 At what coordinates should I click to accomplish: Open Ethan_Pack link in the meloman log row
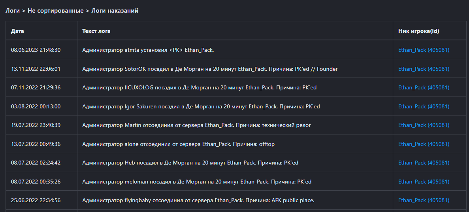[424, 182]
